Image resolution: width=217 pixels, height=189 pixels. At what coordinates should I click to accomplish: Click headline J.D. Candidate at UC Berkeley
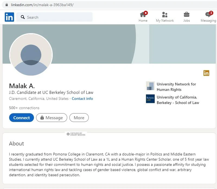pos(51,92)
